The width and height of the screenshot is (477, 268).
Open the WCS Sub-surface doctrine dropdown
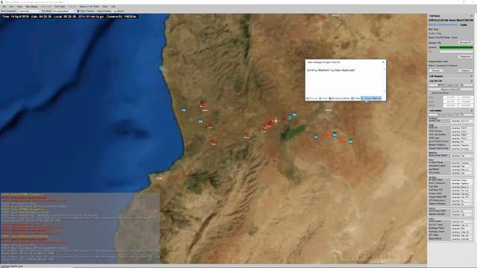pos(461,135)
